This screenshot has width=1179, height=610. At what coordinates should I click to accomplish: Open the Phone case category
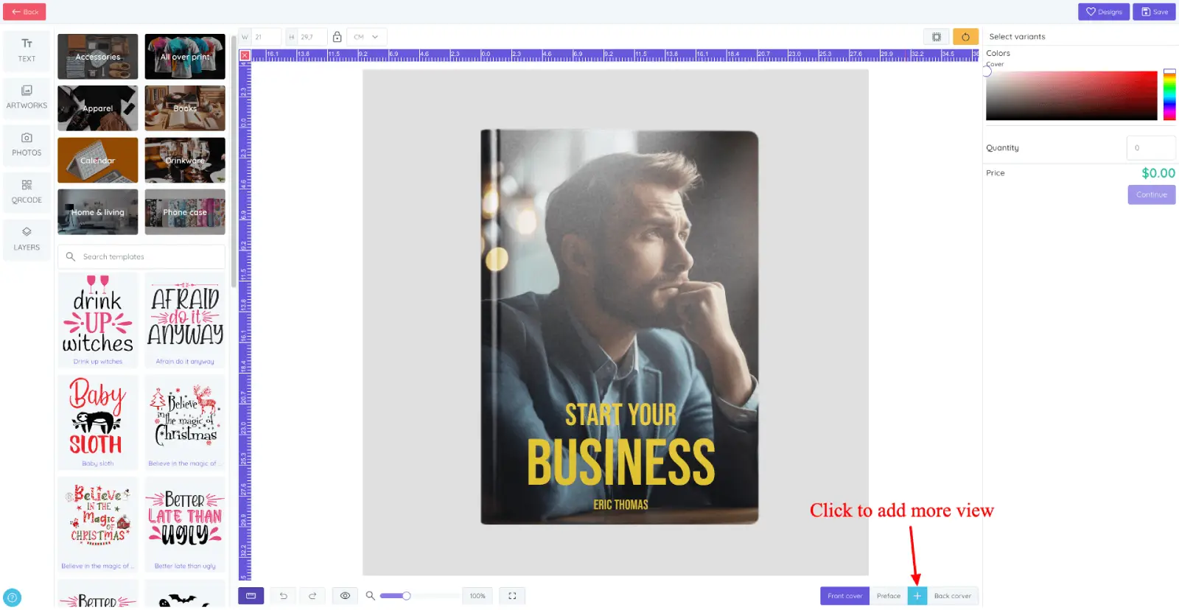point(185,212)
